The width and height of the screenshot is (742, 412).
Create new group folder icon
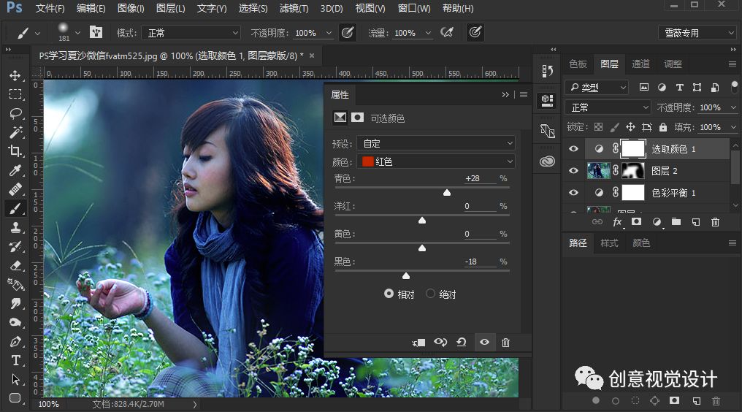click(676, 221)
